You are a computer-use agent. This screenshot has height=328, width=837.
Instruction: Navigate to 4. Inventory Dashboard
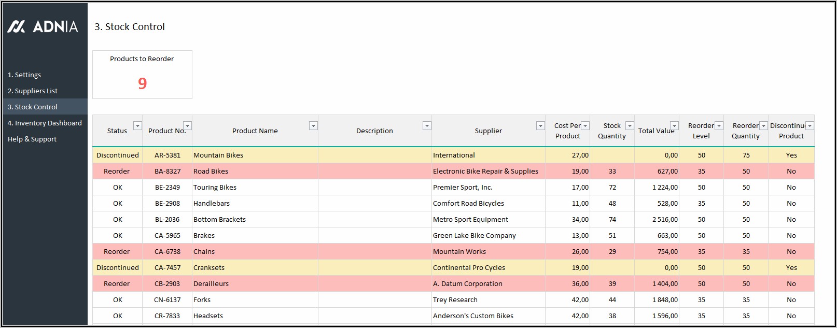point(45,123)
